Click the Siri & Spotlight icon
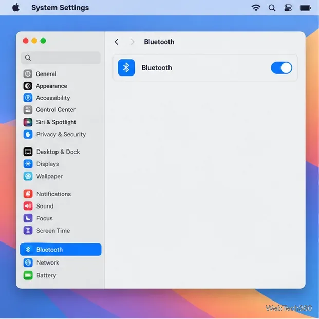 28,122
